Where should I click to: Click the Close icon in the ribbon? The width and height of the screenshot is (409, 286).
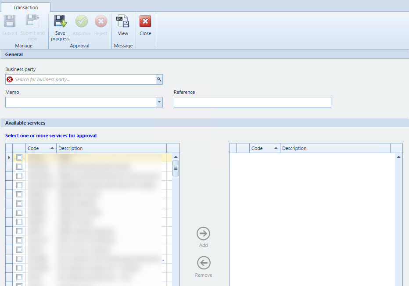pyautogui.click(x=145, y=21)
